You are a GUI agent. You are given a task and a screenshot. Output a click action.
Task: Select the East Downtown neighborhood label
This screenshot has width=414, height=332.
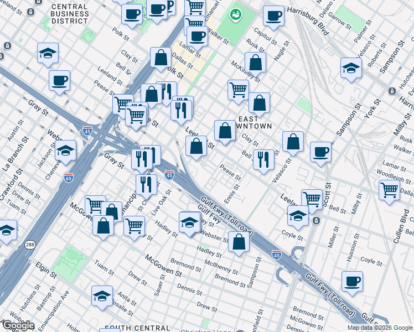coord(252,122)
